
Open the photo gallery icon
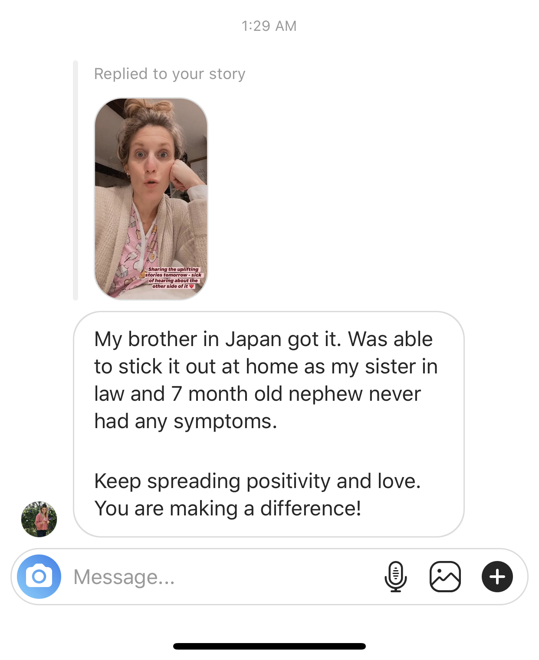point(445,577)
